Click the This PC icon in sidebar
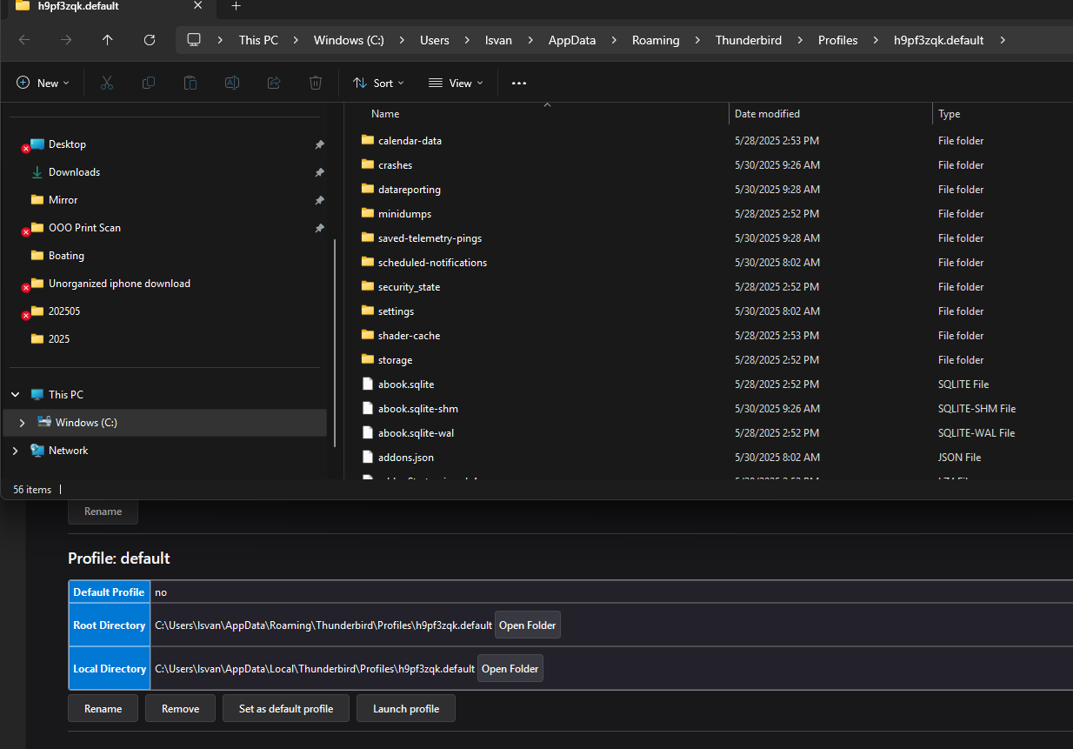This screenshot has height=749, width=1073. [x=37, y=395]
